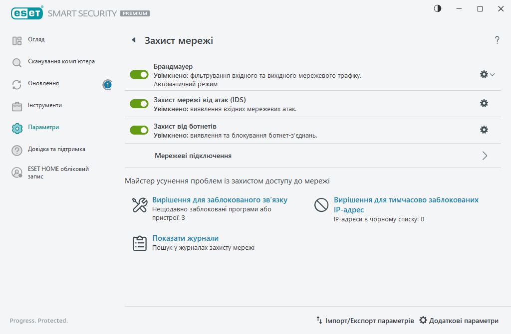This screenshot has height=334, width=511.
Task: Toggle the contrast theme icon in title bar
Action: (x=438, y=9)
